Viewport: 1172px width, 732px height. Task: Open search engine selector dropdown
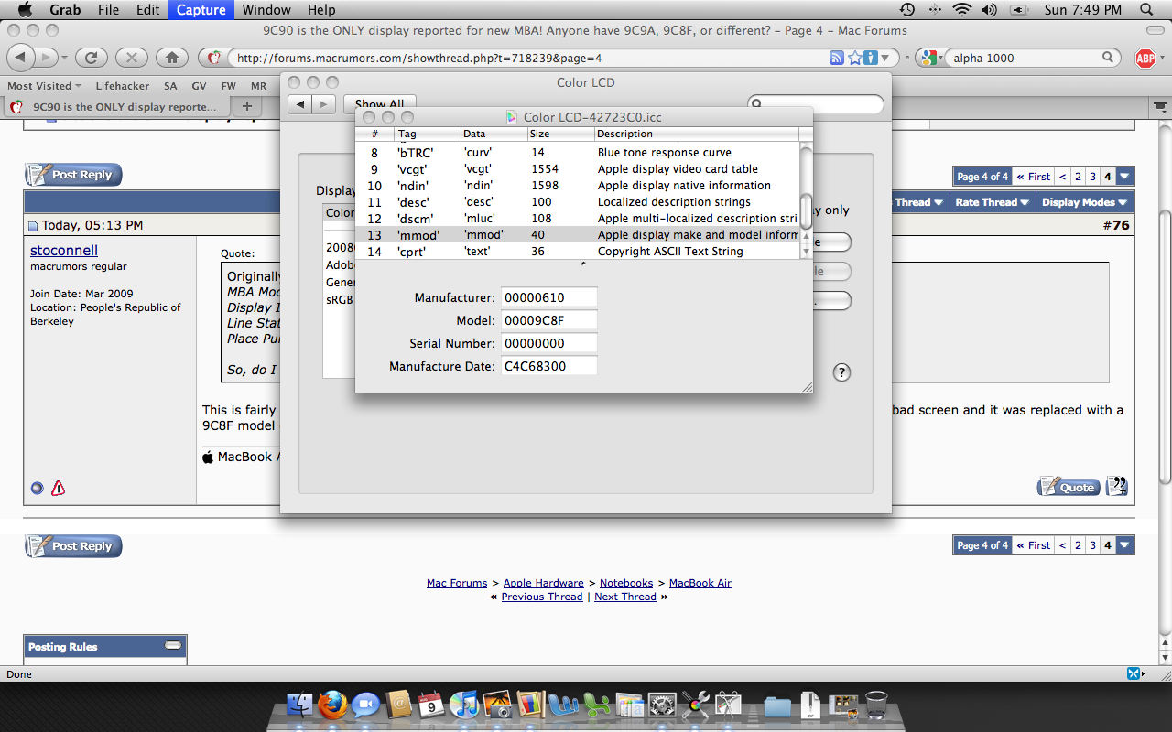tap(930, 58)
